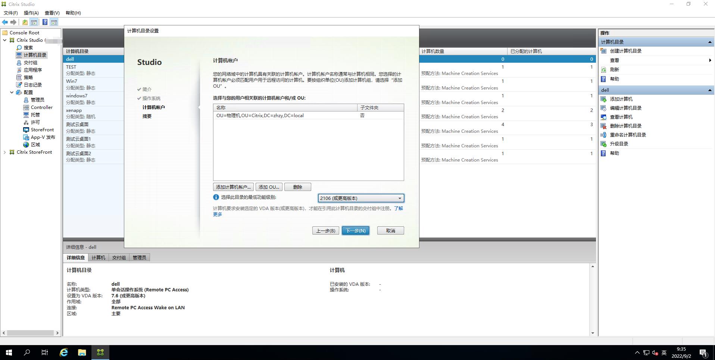Viewport: 715px width, 360px height.
Task: Click 删除计算机目录 action
Action: tap(626, 126)
